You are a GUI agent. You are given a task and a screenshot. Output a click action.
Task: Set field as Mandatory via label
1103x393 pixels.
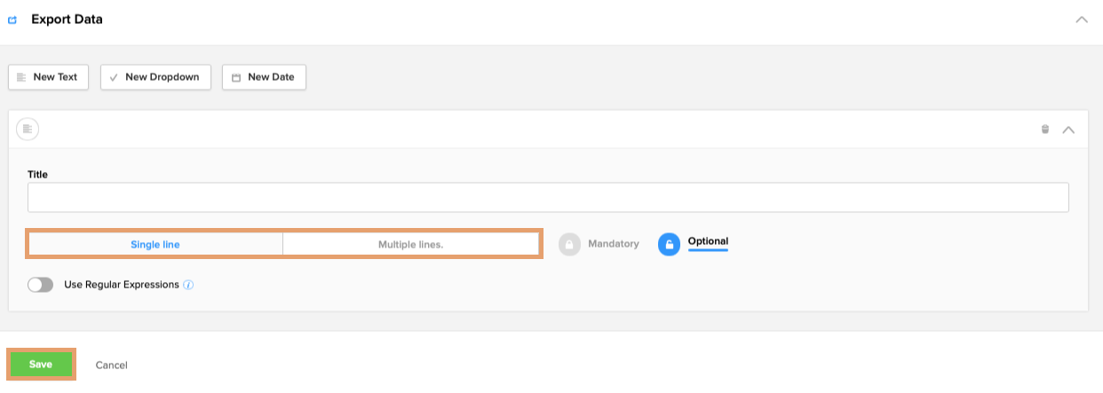pyautogui.click(x=613, y=244)
